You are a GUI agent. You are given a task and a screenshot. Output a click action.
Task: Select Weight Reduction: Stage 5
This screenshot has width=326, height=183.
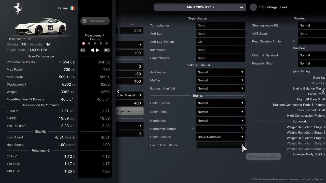point(306,149)
